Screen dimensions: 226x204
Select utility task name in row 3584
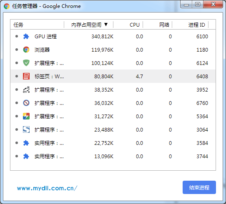click(49, 143)
